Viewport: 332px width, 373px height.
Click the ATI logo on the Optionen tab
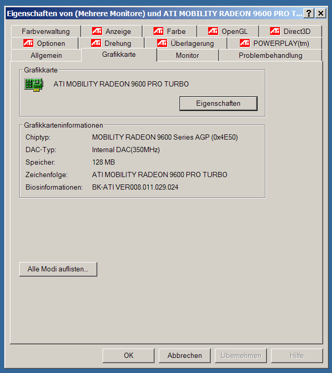[x=28, y=43]
